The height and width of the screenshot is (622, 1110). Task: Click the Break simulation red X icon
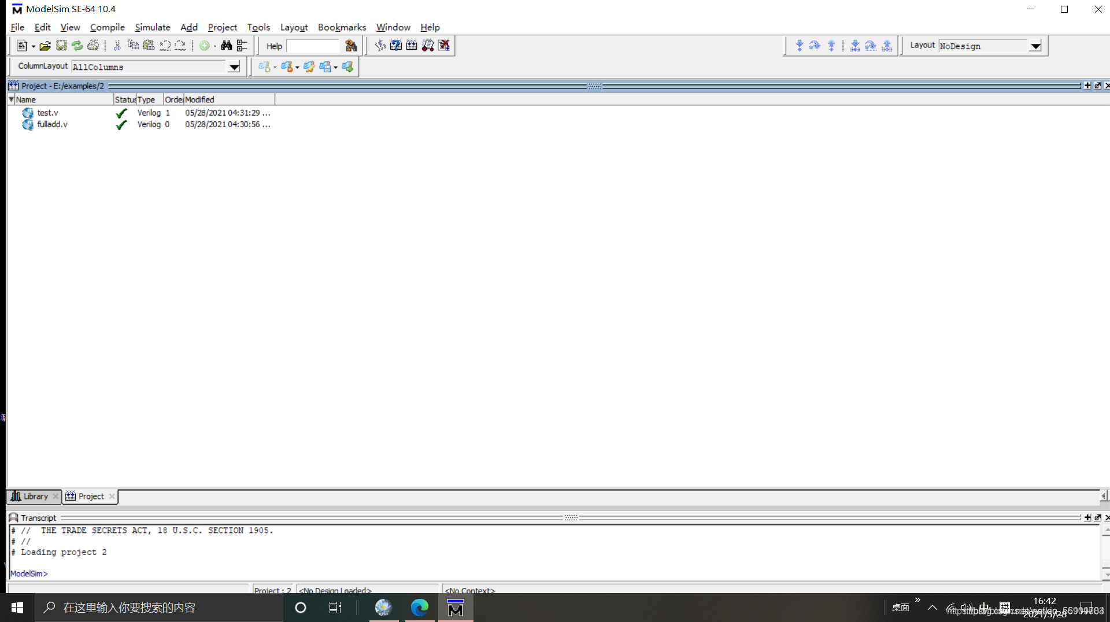point(444,46)
